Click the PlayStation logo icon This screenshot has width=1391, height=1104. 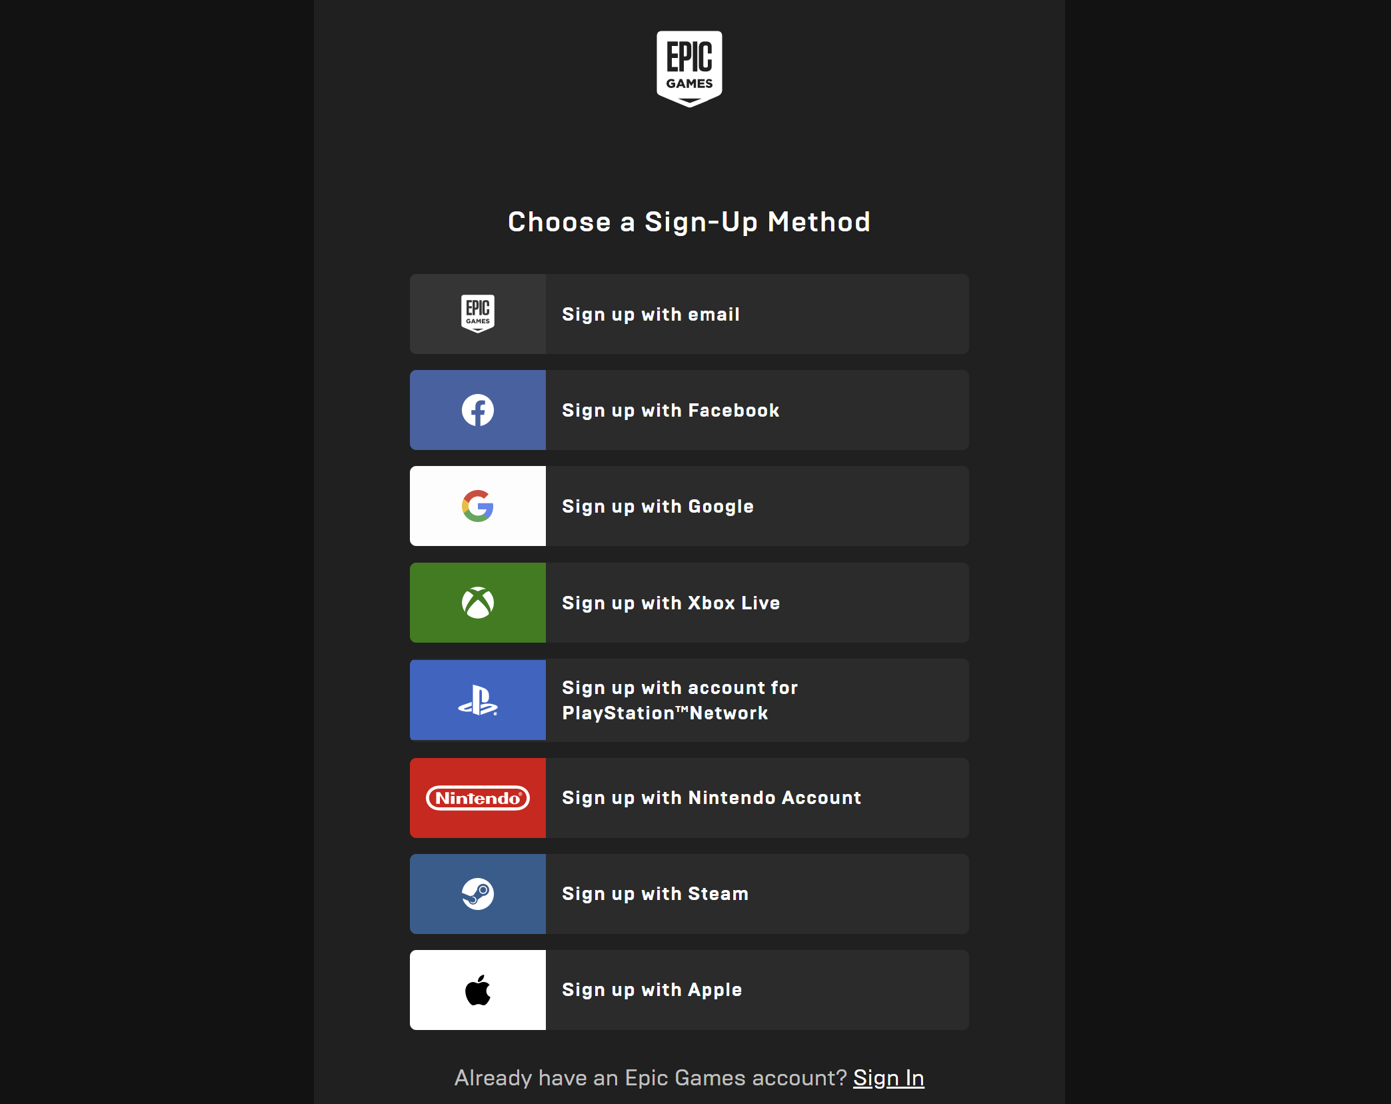tap(478, 700)
